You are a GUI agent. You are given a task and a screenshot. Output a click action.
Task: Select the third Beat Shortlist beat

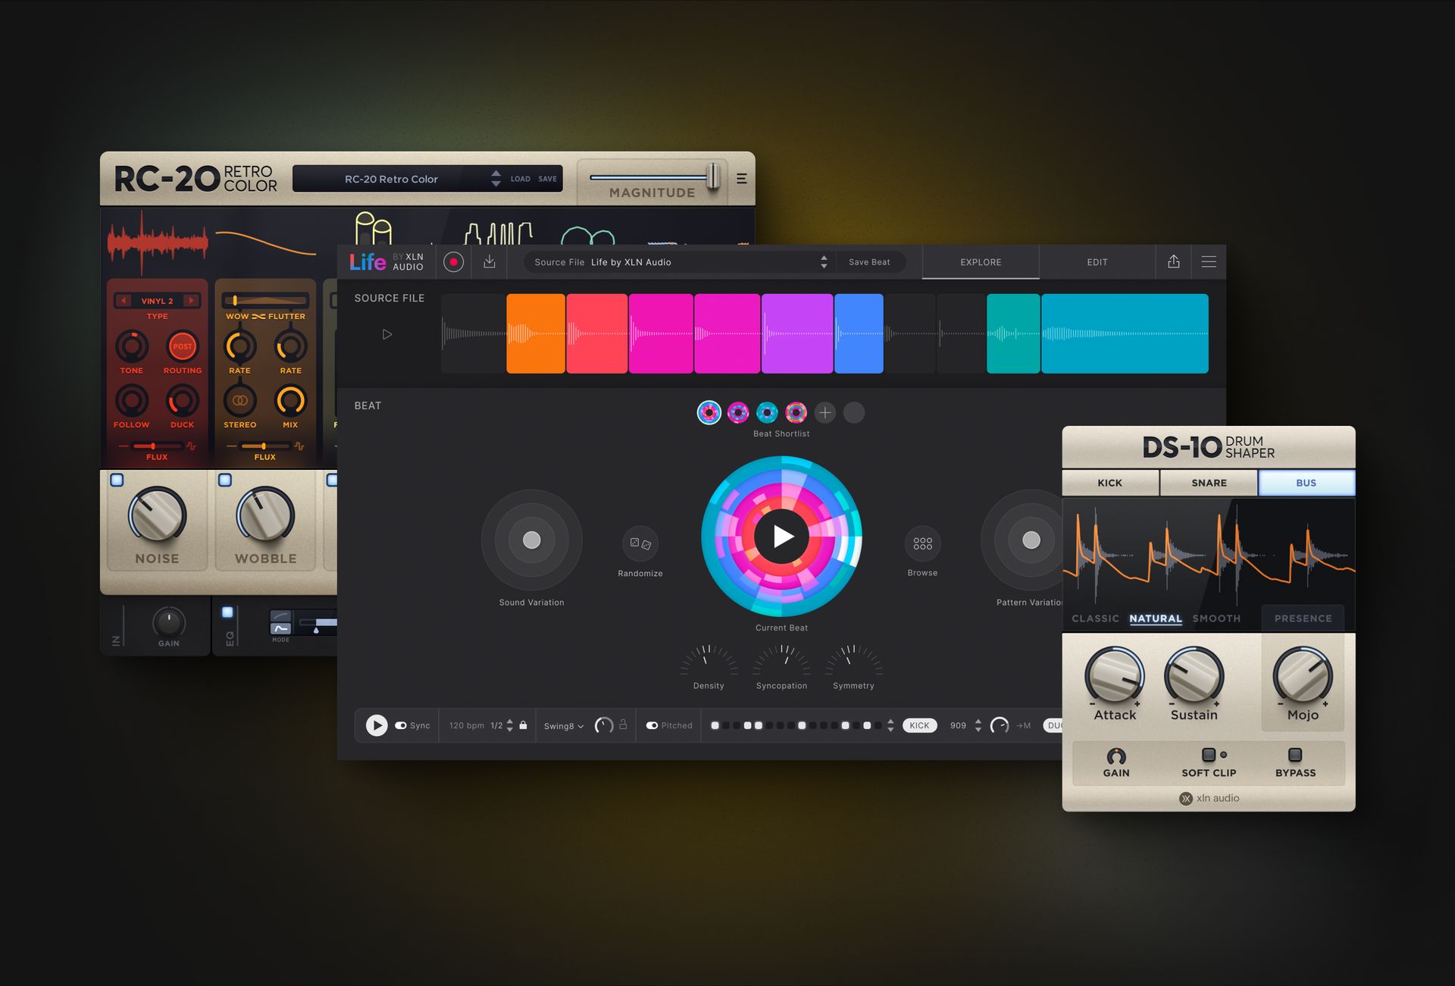coord(767,412)
